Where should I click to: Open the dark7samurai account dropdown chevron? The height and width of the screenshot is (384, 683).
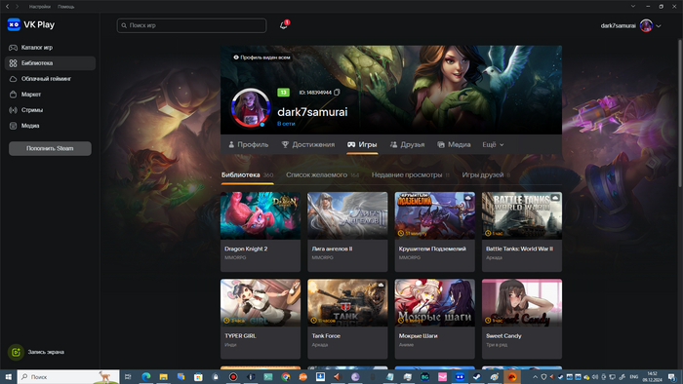pyautogui.click(x=659, y=25)
